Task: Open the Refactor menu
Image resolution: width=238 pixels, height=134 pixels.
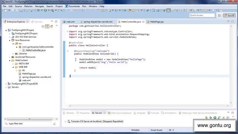Action: [28, 6]
